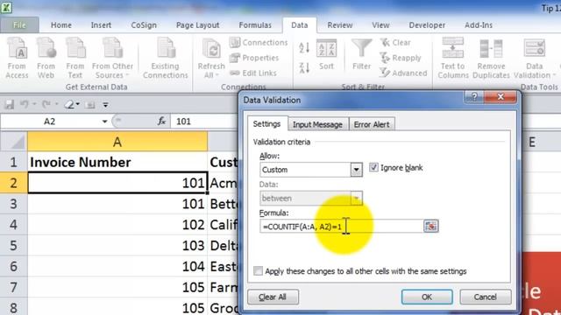Sort A to Z ascending
Viewport: 561px width, 315px height.
tap(304, 47)
